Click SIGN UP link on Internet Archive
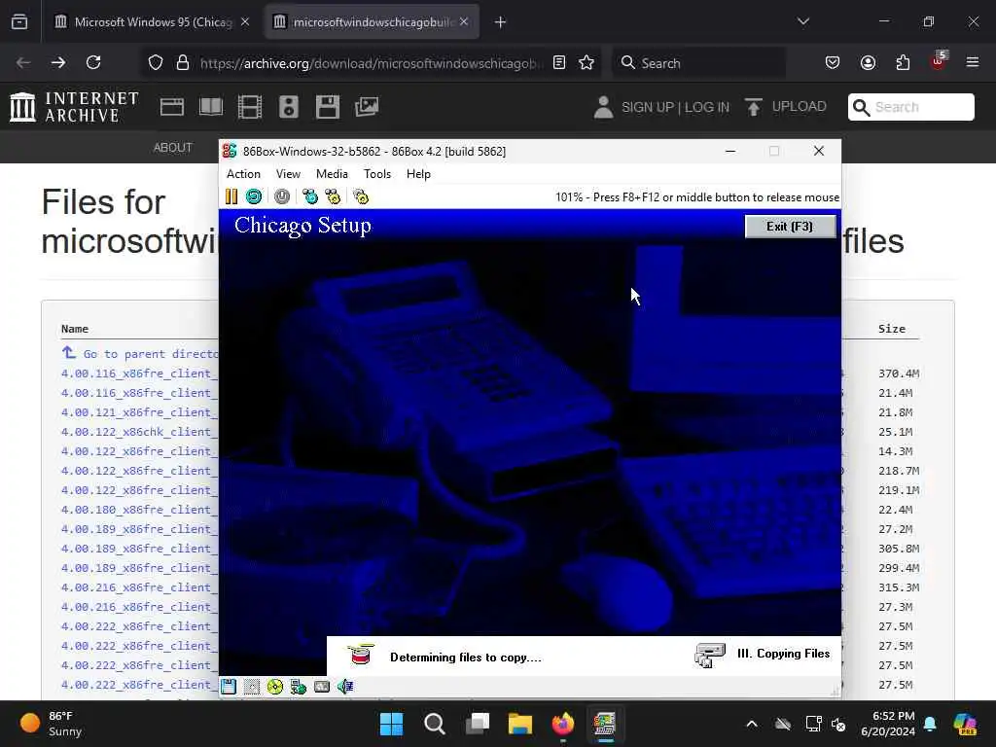The image size is (996, 747). [648, 107]
